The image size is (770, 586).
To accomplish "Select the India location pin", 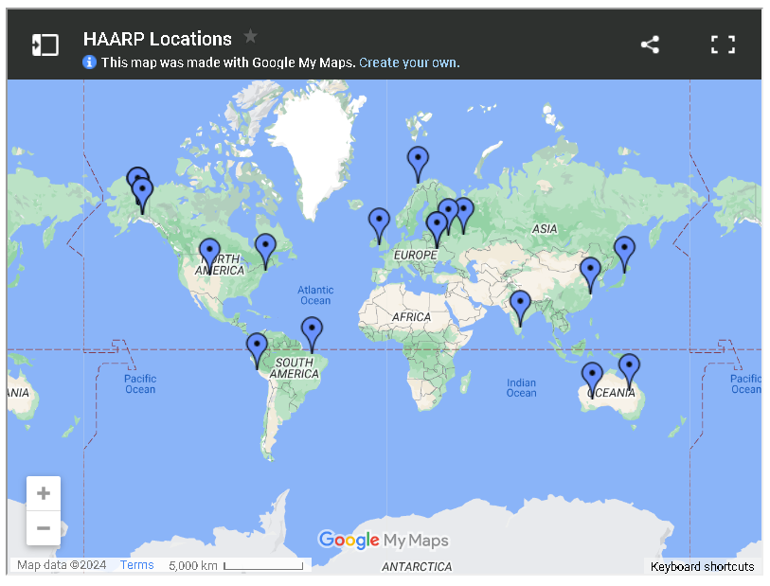I will pyautogui.click(x=520, y=305).
